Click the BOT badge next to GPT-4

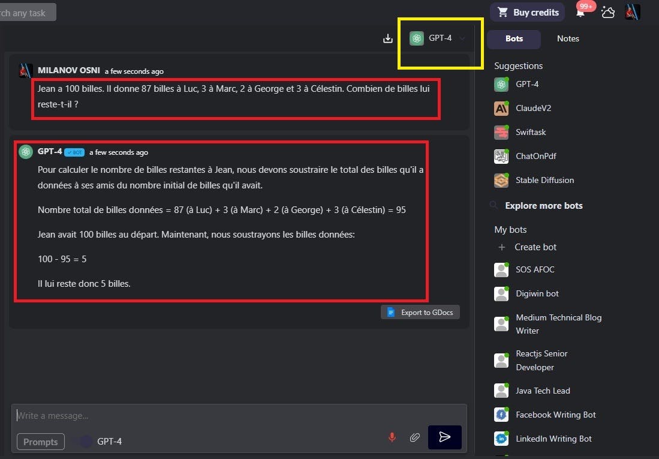74,152
